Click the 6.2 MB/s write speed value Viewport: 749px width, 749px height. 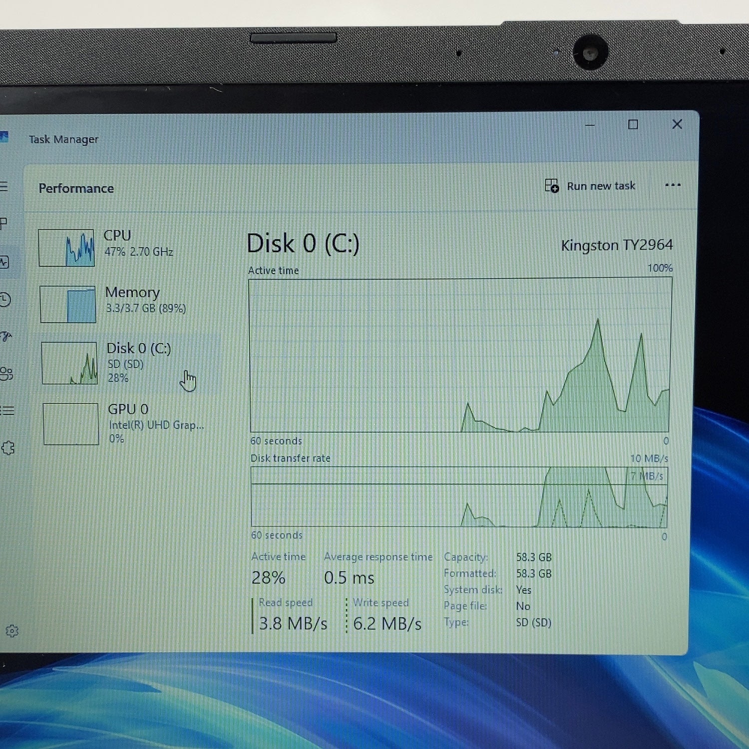(x=387, y=624)
